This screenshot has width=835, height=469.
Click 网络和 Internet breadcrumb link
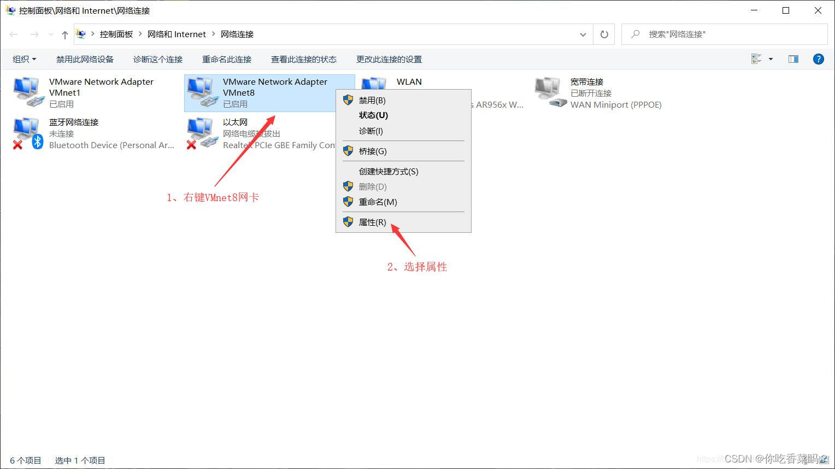(x=177, y=34)
